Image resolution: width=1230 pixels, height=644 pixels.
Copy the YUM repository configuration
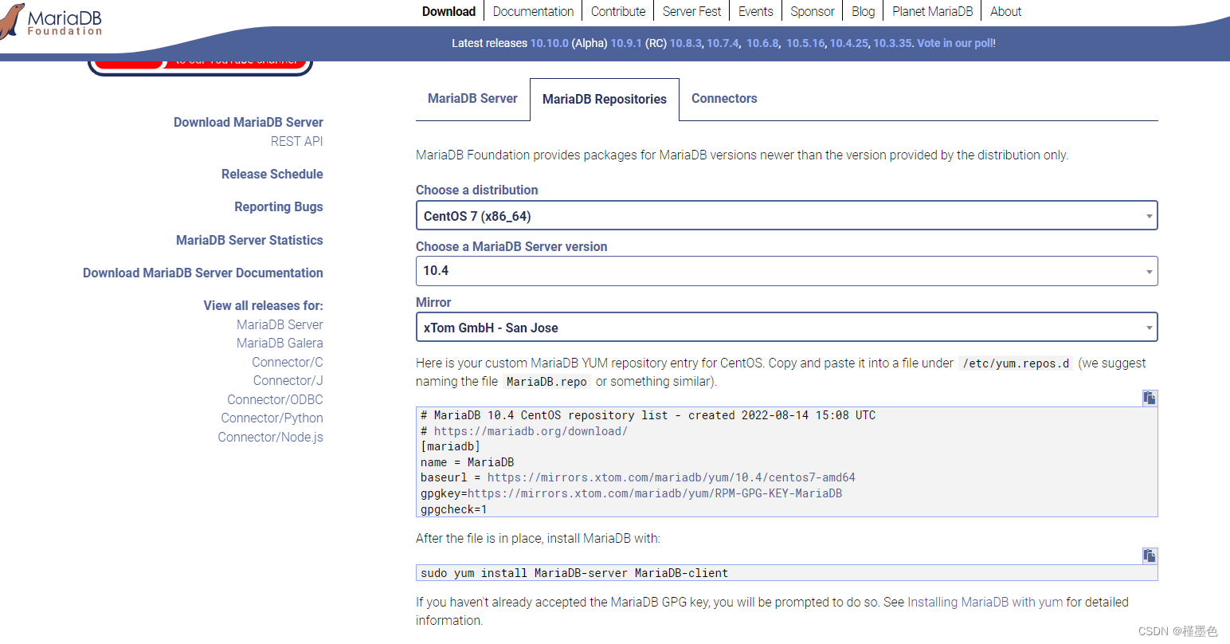(x=1149, y=397)
